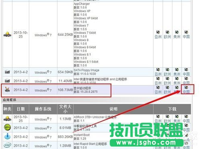
Task: Click the 欧洲 download icon for SATA Floppy Image
Action: (167, 70)
